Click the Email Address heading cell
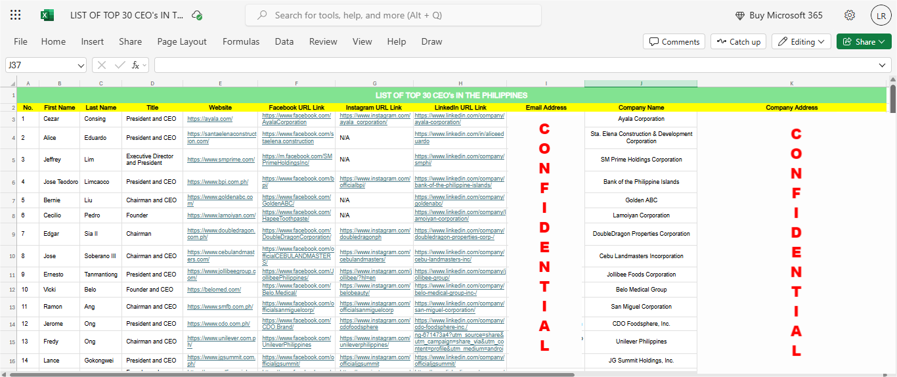This screenshot has height=377, width=897. coord(546,108)
